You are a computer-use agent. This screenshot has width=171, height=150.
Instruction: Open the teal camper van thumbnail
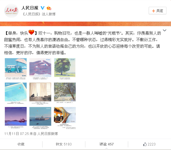(x=16, y=69)
